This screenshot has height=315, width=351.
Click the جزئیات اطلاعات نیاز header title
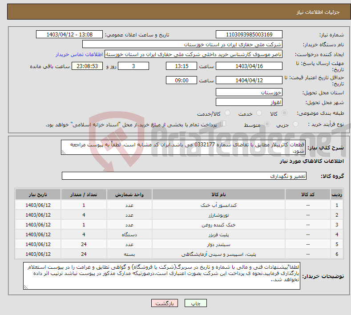tap(318, 12)
